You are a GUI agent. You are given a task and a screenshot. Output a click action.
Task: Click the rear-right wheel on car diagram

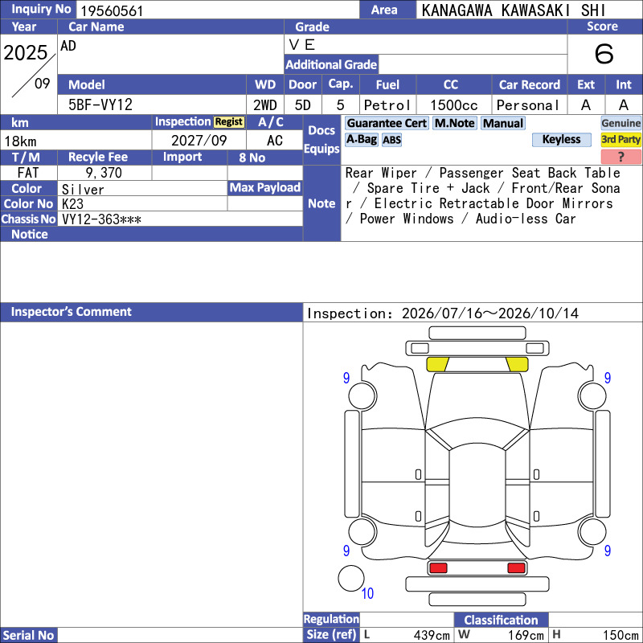pos(592,531)
